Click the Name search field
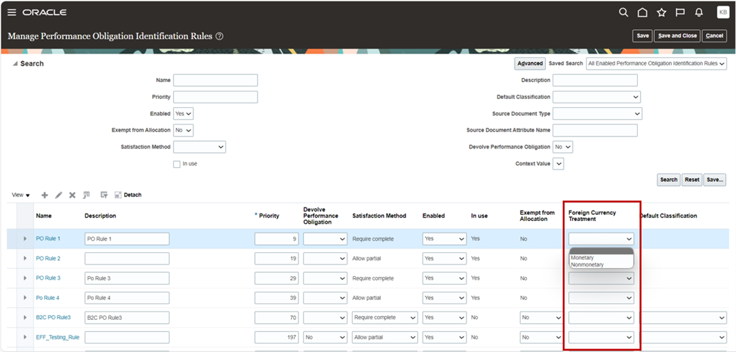 215,80
